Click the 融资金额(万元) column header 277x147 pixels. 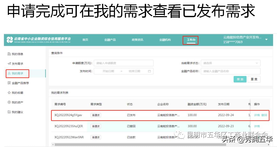click(x=197, y=104)
